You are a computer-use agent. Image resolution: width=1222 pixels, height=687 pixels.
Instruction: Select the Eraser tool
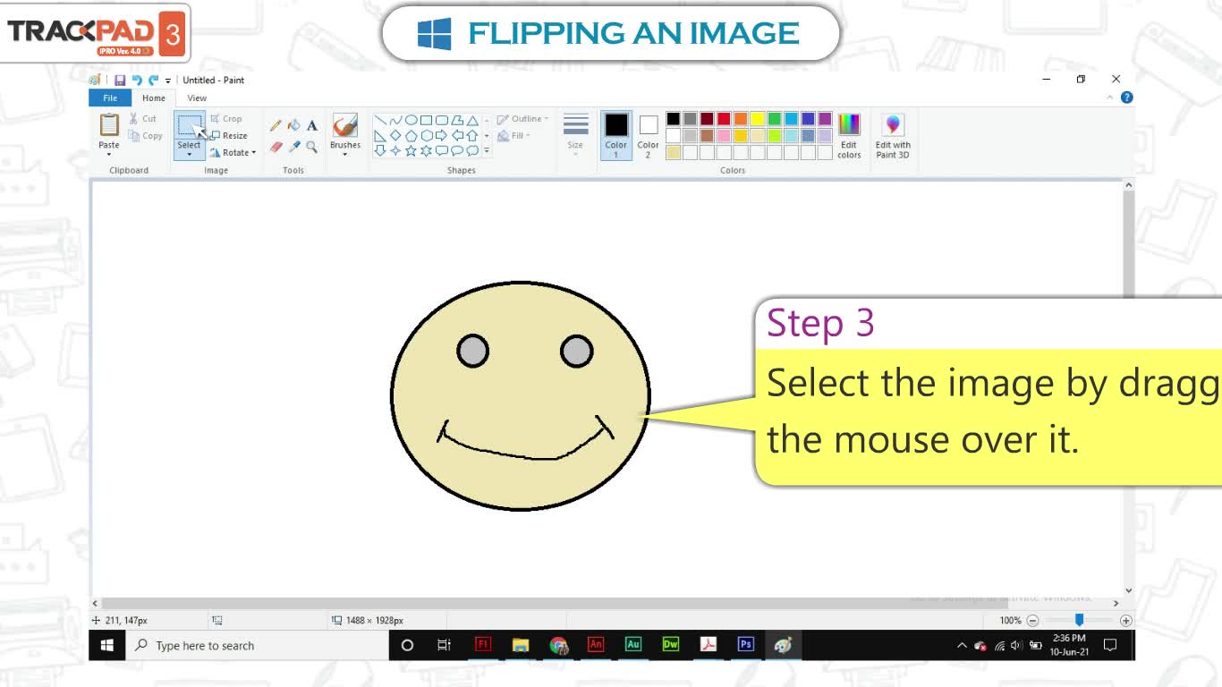click(x=276, y=147)
